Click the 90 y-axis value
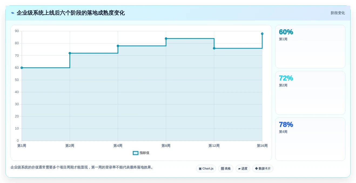This screenshot has width=356, height=183. (17, 31)
